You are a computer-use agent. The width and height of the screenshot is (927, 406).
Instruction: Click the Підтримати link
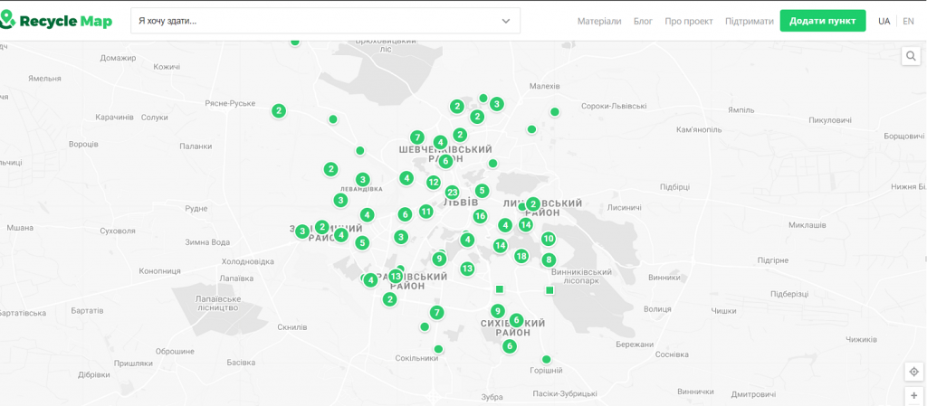[749, 21]
